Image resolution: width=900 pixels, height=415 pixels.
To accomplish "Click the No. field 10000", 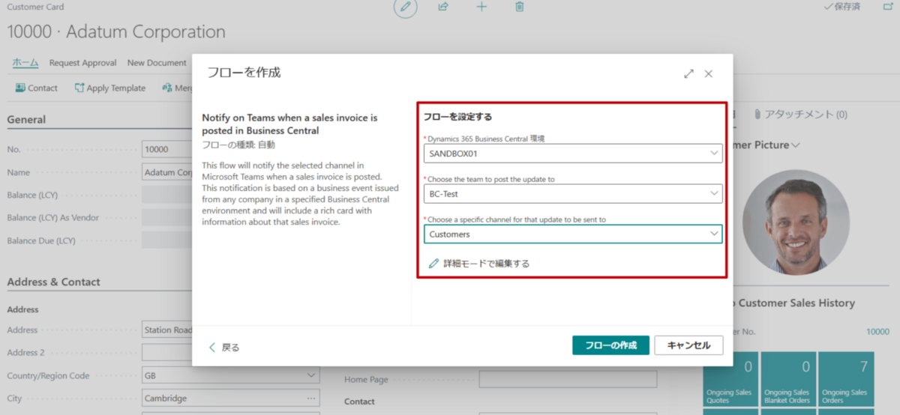I will point(166,149).
